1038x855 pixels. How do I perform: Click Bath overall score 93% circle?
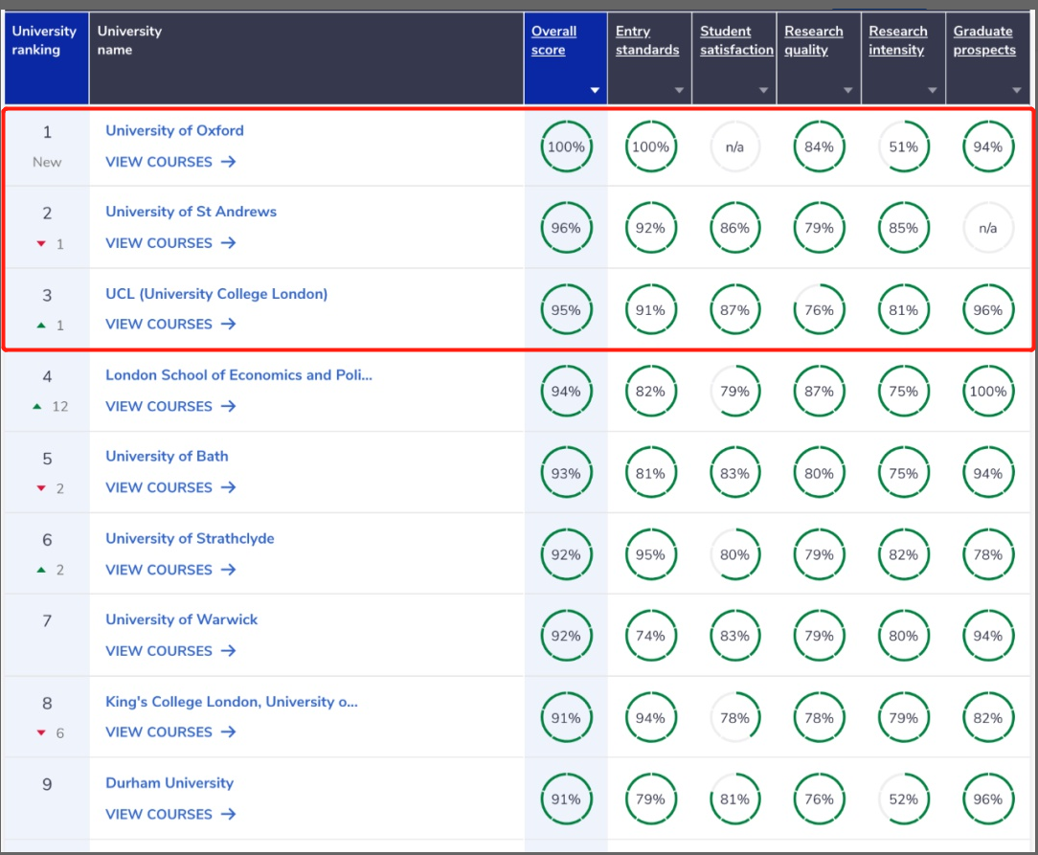click(x=566, y=473)
